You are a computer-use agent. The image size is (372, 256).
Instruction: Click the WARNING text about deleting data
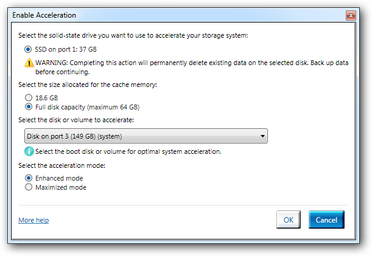(192, 67)
